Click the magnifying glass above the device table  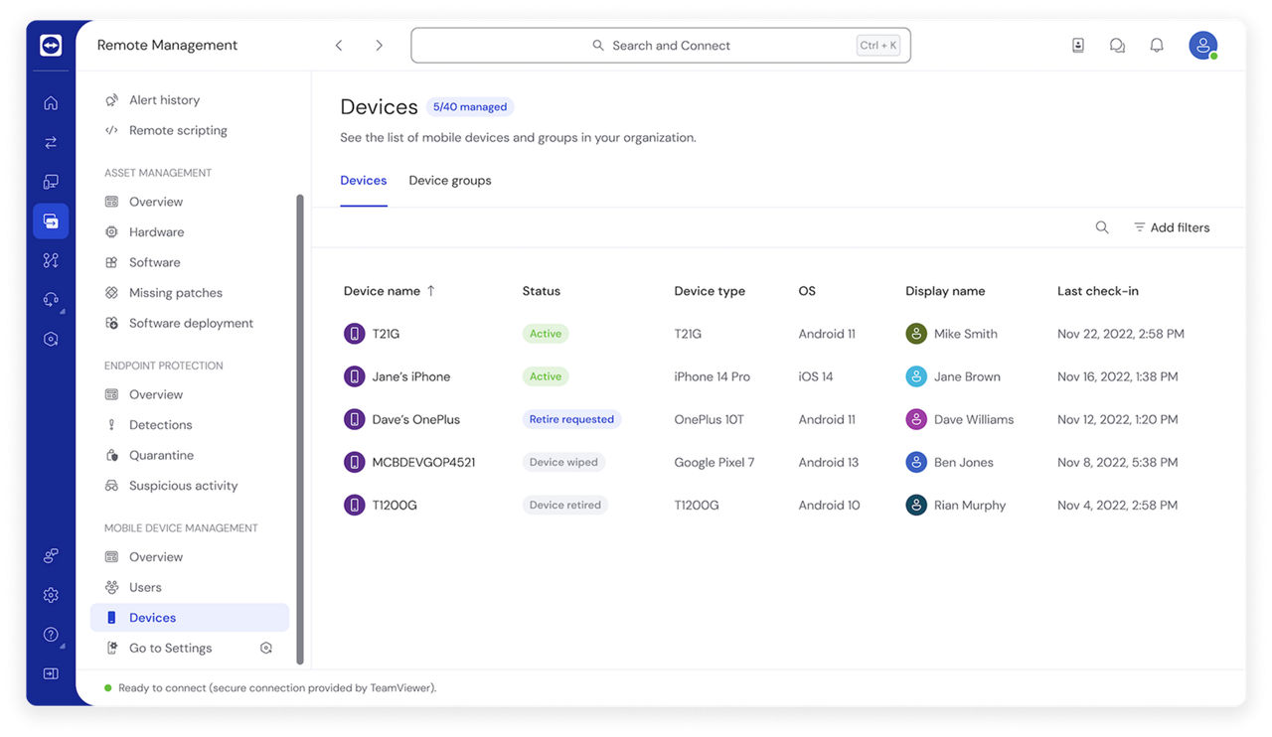1102,226
